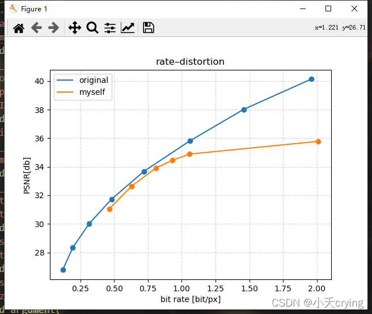Select the Pan axes tool

pyautogui.click(x=75, y=28)
